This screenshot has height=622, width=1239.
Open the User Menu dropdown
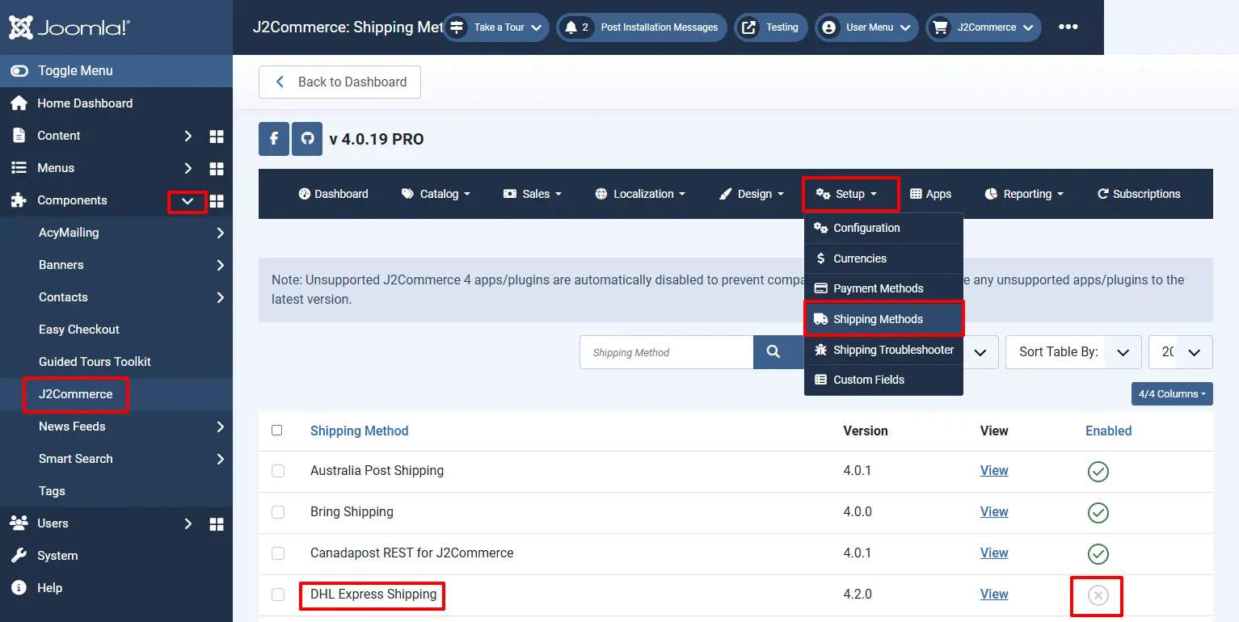click(x=866, y=27)
